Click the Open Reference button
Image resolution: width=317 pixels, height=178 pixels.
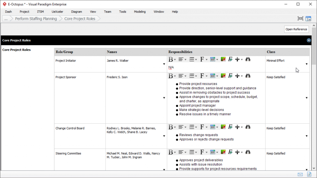296,29
